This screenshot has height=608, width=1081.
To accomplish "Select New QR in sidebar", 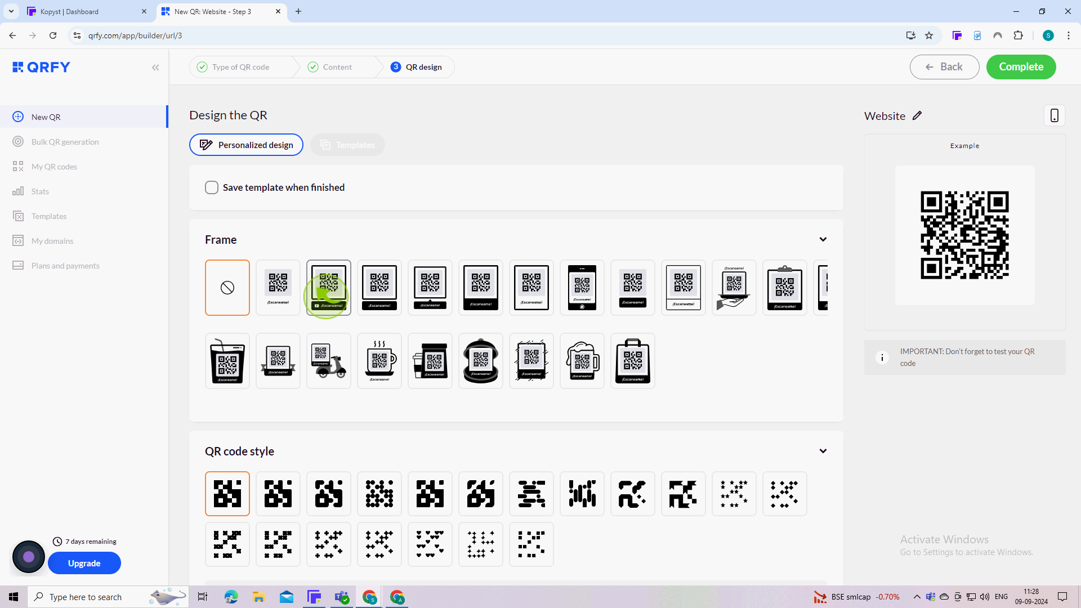I will click(x=83, y=117).
